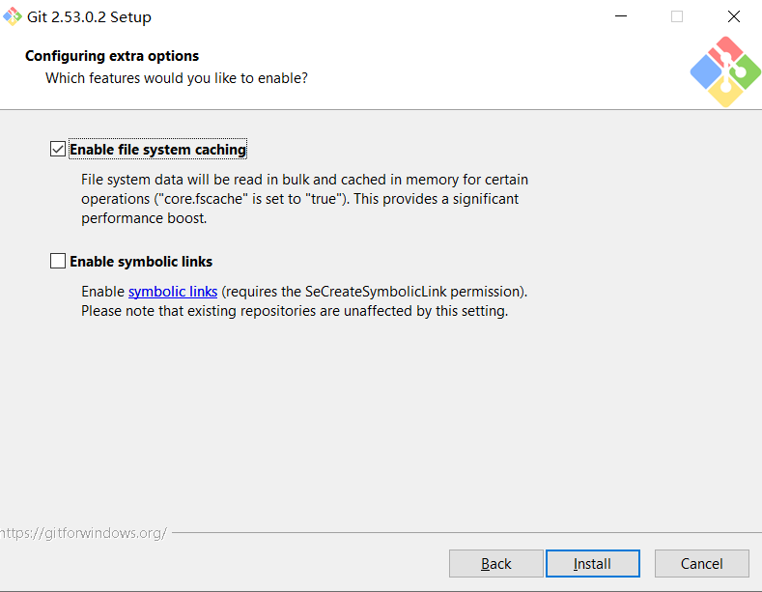This screenshot has width=762, height=592.
Task: Minimize the Git Setup window
Action: coord(621,16)
